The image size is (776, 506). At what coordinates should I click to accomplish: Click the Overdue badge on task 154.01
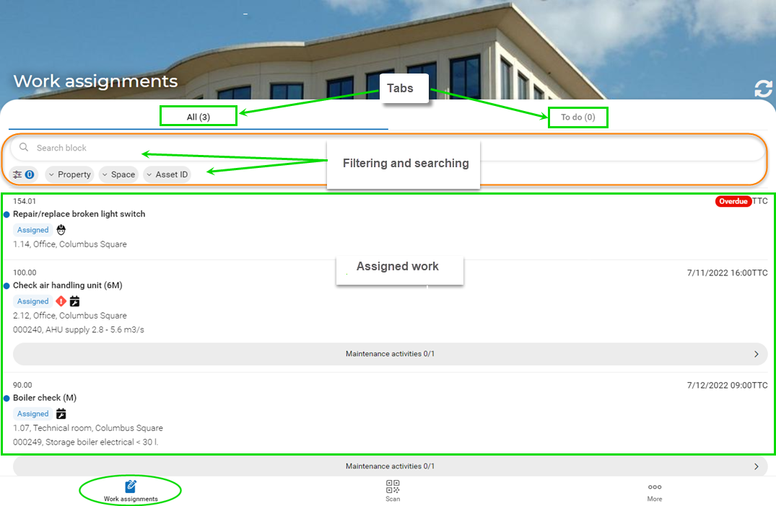pyautogui.click(x=734, y=201)
